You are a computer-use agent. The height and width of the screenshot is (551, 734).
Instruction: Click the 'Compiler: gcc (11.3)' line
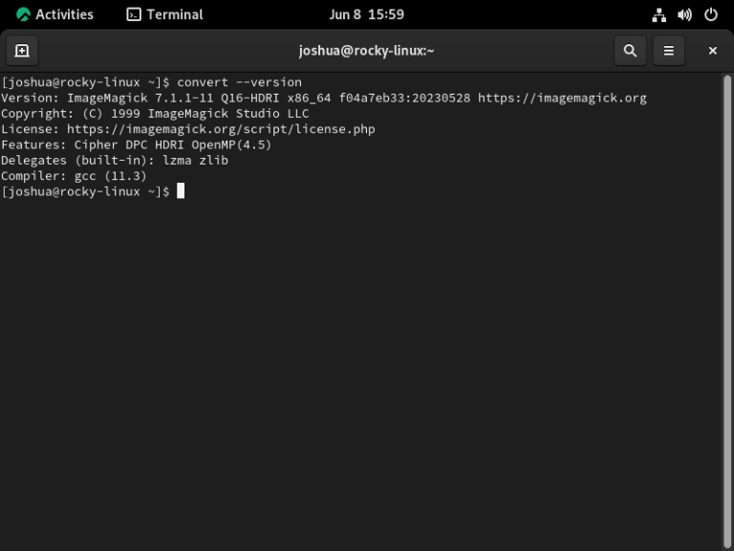[x=74, y=176]
